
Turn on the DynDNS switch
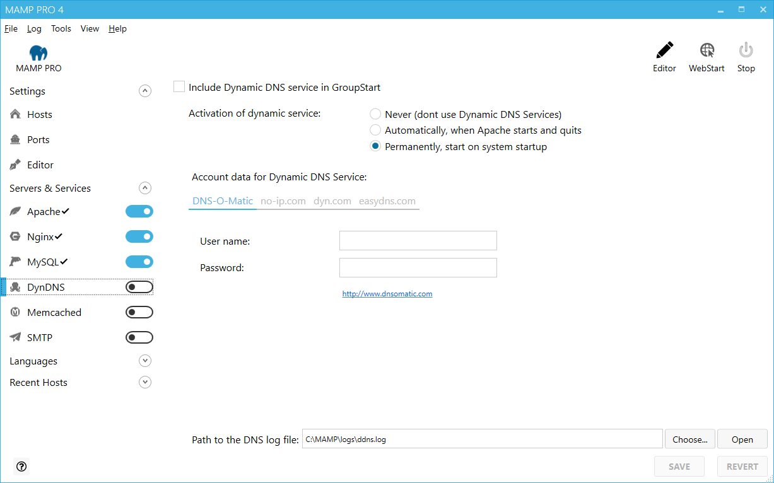point(139,287)
